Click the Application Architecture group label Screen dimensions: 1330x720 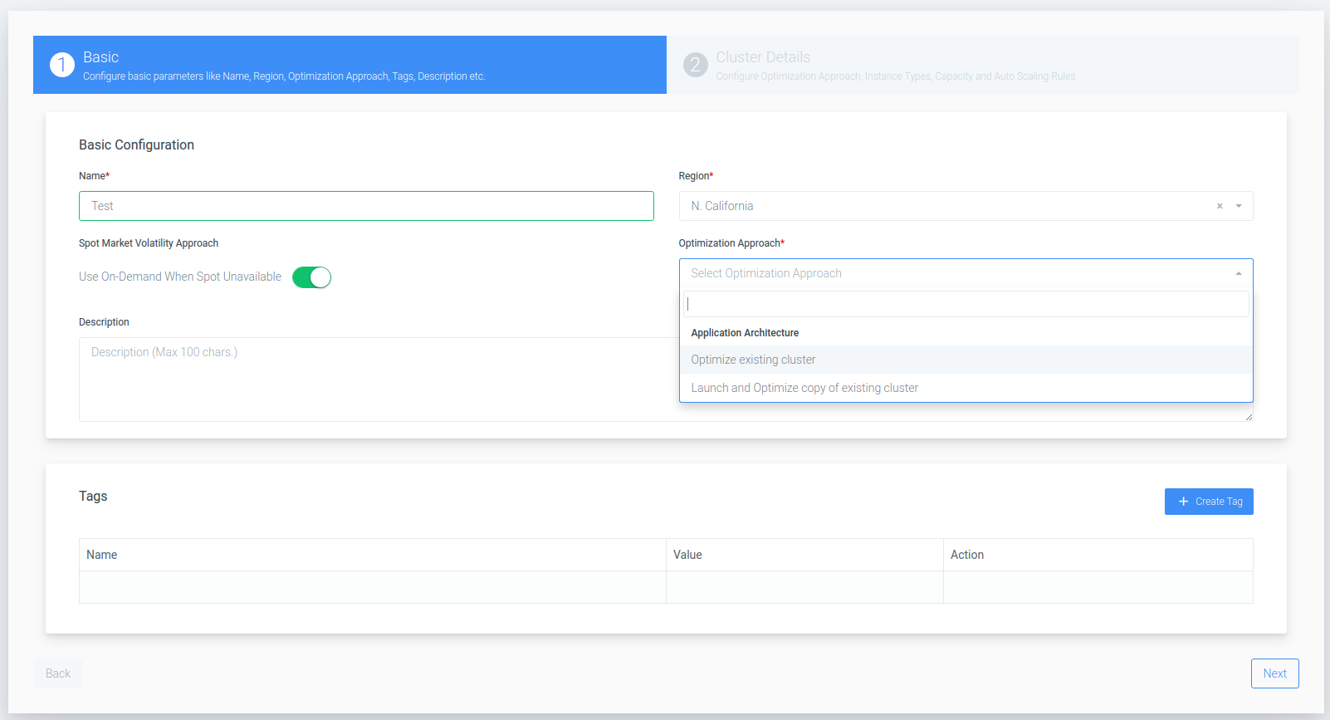(745, 333)
